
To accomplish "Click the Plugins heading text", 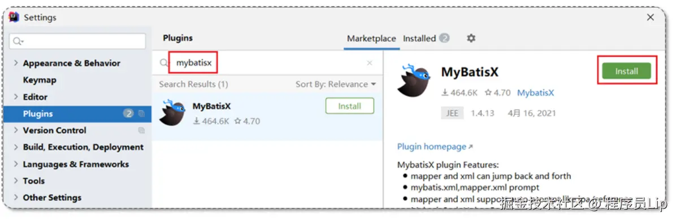I will point(177,38).
